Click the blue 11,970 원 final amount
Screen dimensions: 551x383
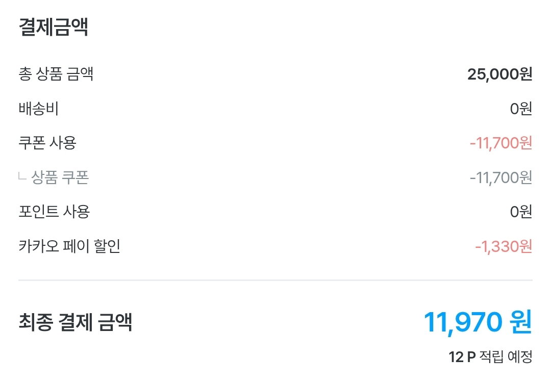click(478, 322)
